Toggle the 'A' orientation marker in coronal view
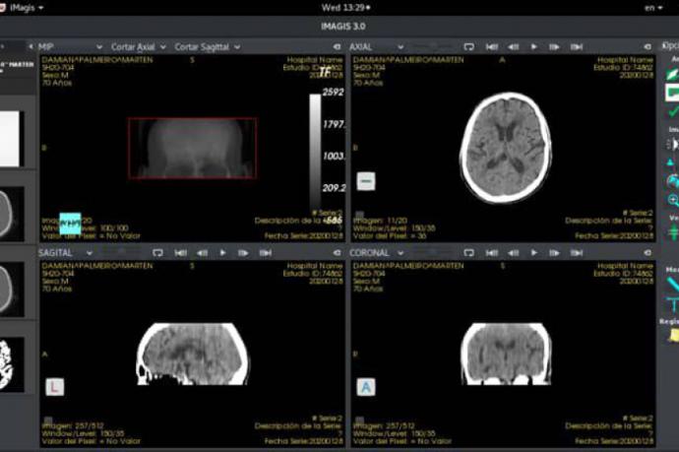The height and width of the screenshot is (452, 679). pos(366,388)
